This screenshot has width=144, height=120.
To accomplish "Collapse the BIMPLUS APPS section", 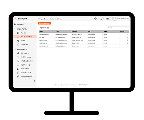I will pos(15,49).
